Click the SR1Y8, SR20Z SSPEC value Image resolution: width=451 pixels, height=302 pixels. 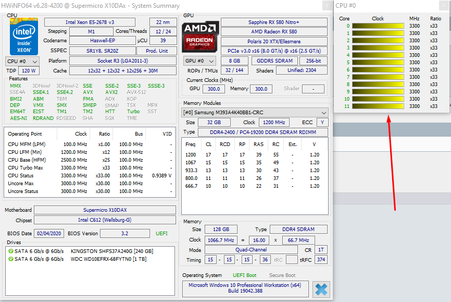pos(103,51)
